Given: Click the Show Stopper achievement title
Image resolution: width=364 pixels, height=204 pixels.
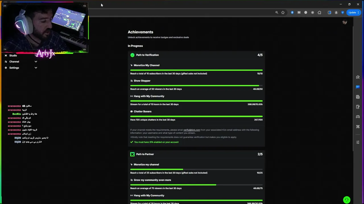Looking at the screenshot, I should pyautogui.click(x=142, y=81).
